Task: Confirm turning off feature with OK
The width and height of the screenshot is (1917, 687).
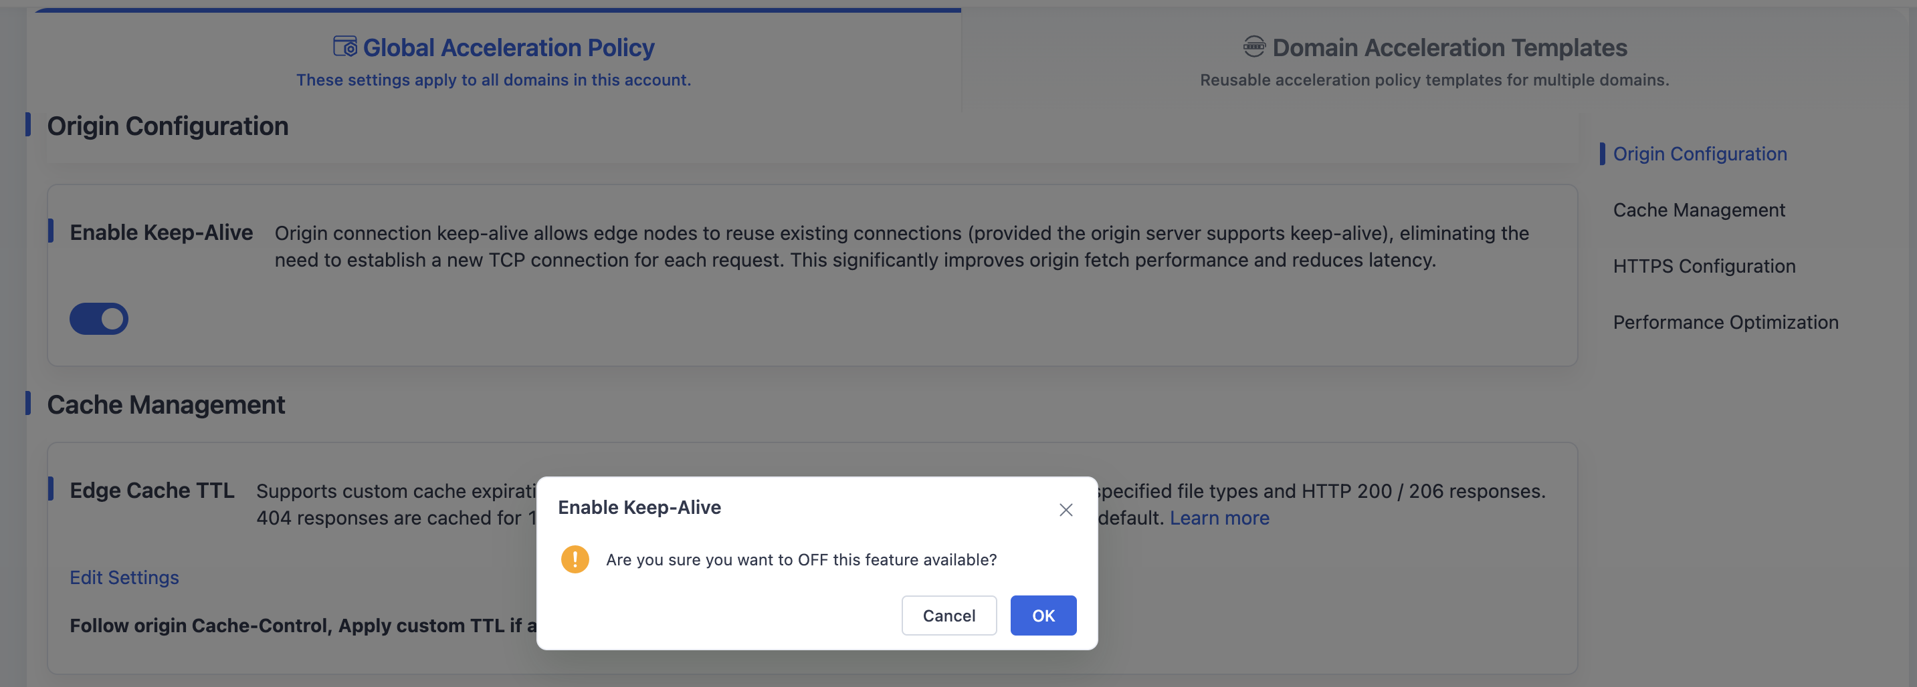Action: pos(1043,615)
